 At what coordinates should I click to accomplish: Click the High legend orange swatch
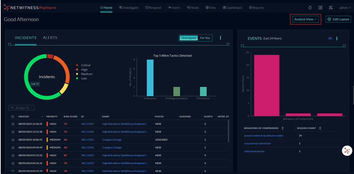pyautogui.click(x=77, y=69)
